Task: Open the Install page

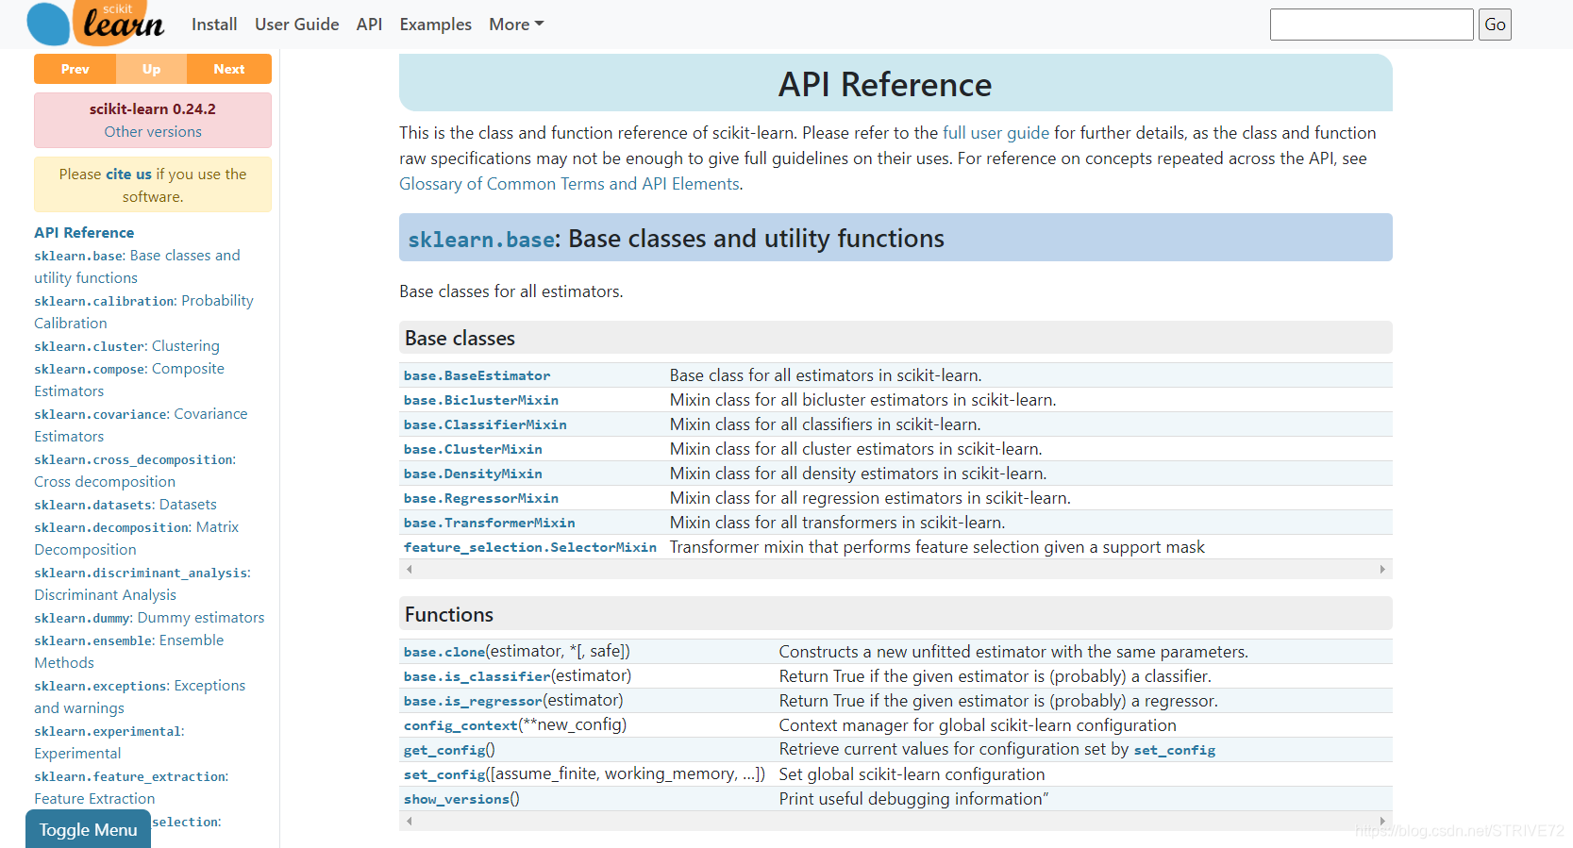Action: [x=214, y=25]
